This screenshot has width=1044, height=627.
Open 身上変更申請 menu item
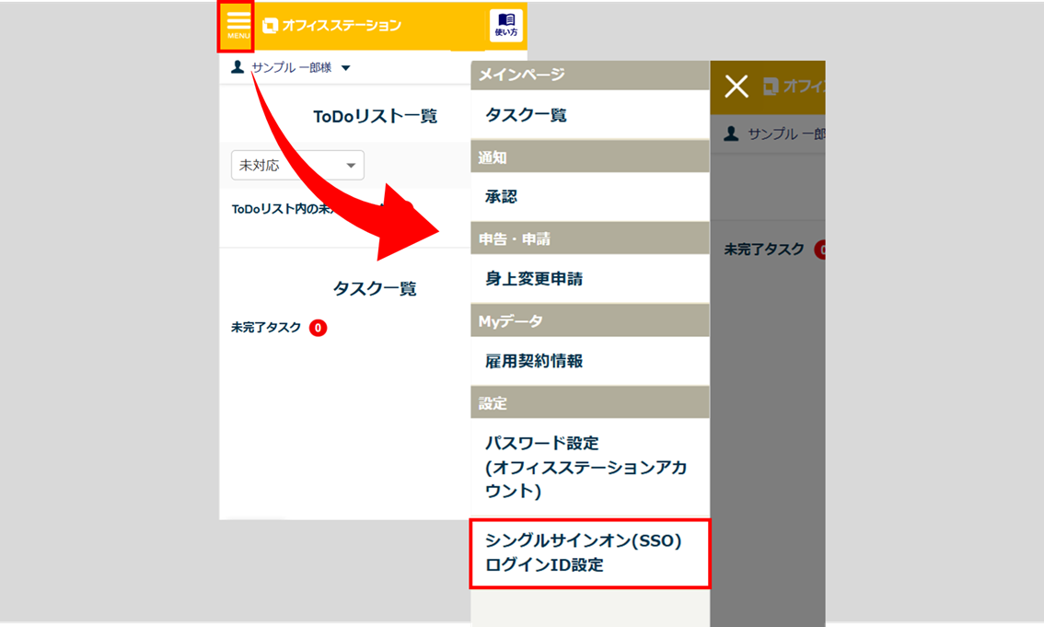(x=590, y=278)
